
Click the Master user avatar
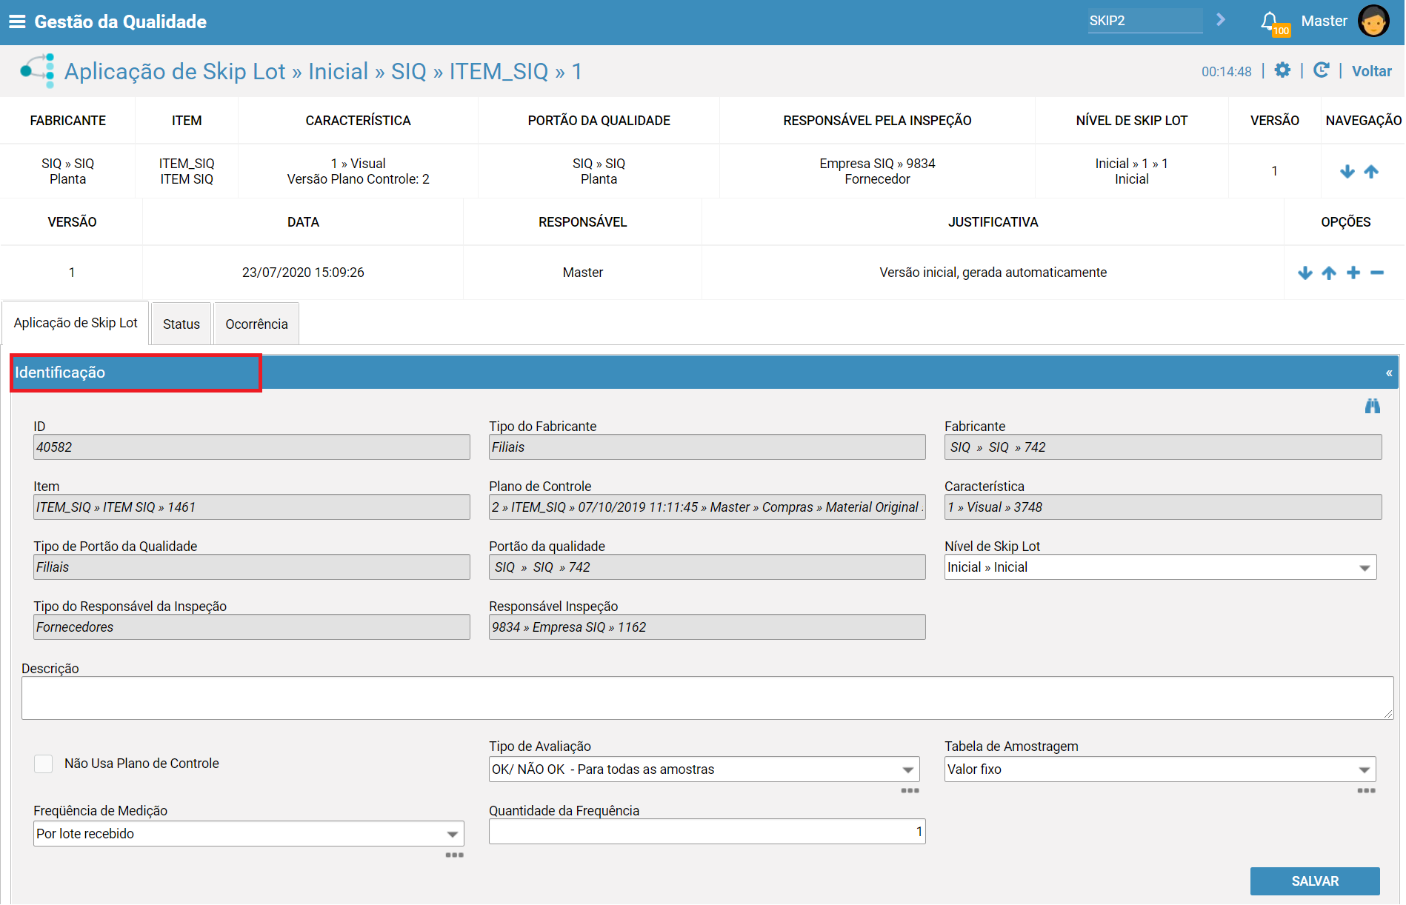[x=1373, y=21]
